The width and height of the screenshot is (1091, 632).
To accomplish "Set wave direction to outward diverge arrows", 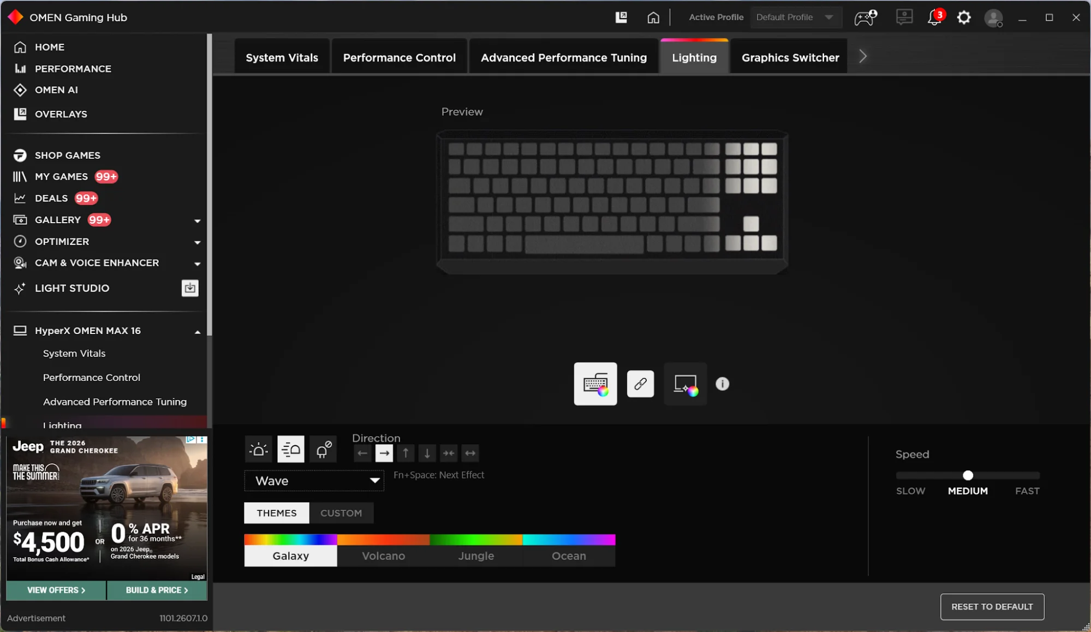I will (x=470, y=453).
